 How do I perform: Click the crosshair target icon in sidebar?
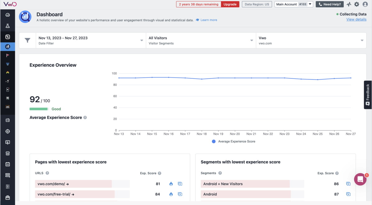[8, 131]
